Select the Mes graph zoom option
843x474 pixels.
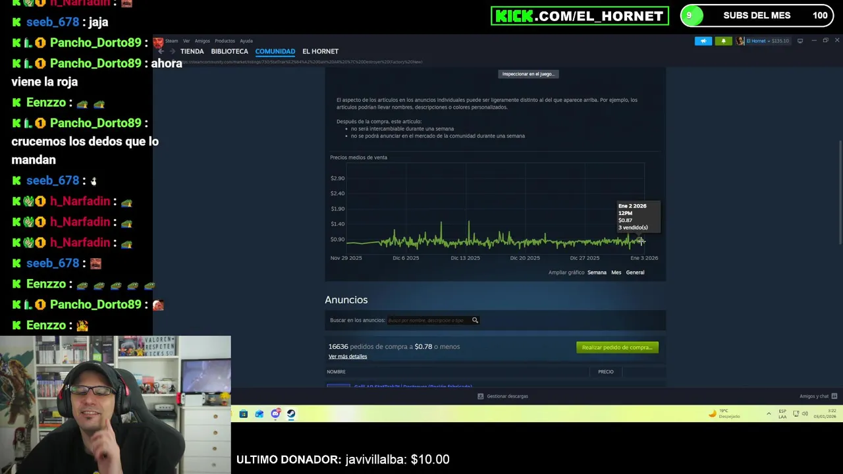pyautogui.click(x=616, y=273)
